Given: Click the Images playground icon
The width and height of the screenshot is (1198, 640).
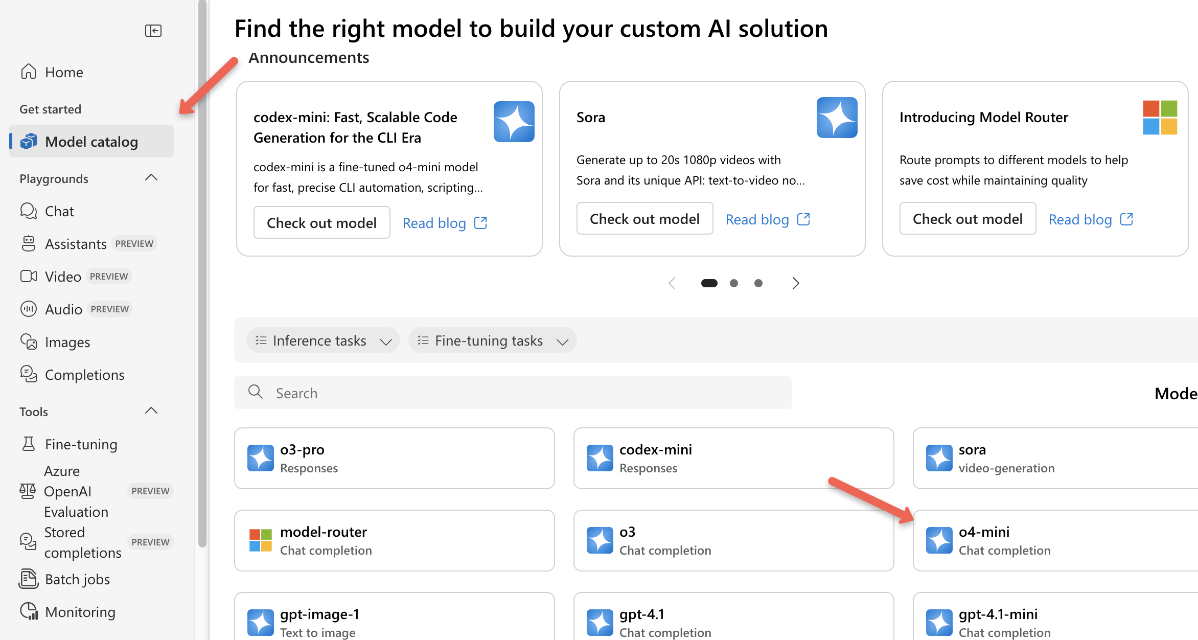Looking at the screenshot, I should [29, 341].
